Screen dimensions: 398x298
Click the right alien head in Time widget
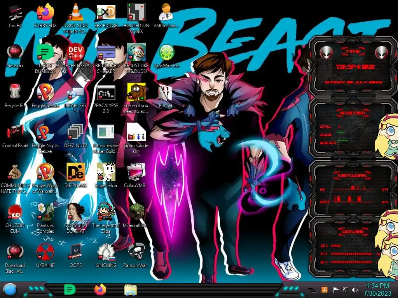pos(381,53)
